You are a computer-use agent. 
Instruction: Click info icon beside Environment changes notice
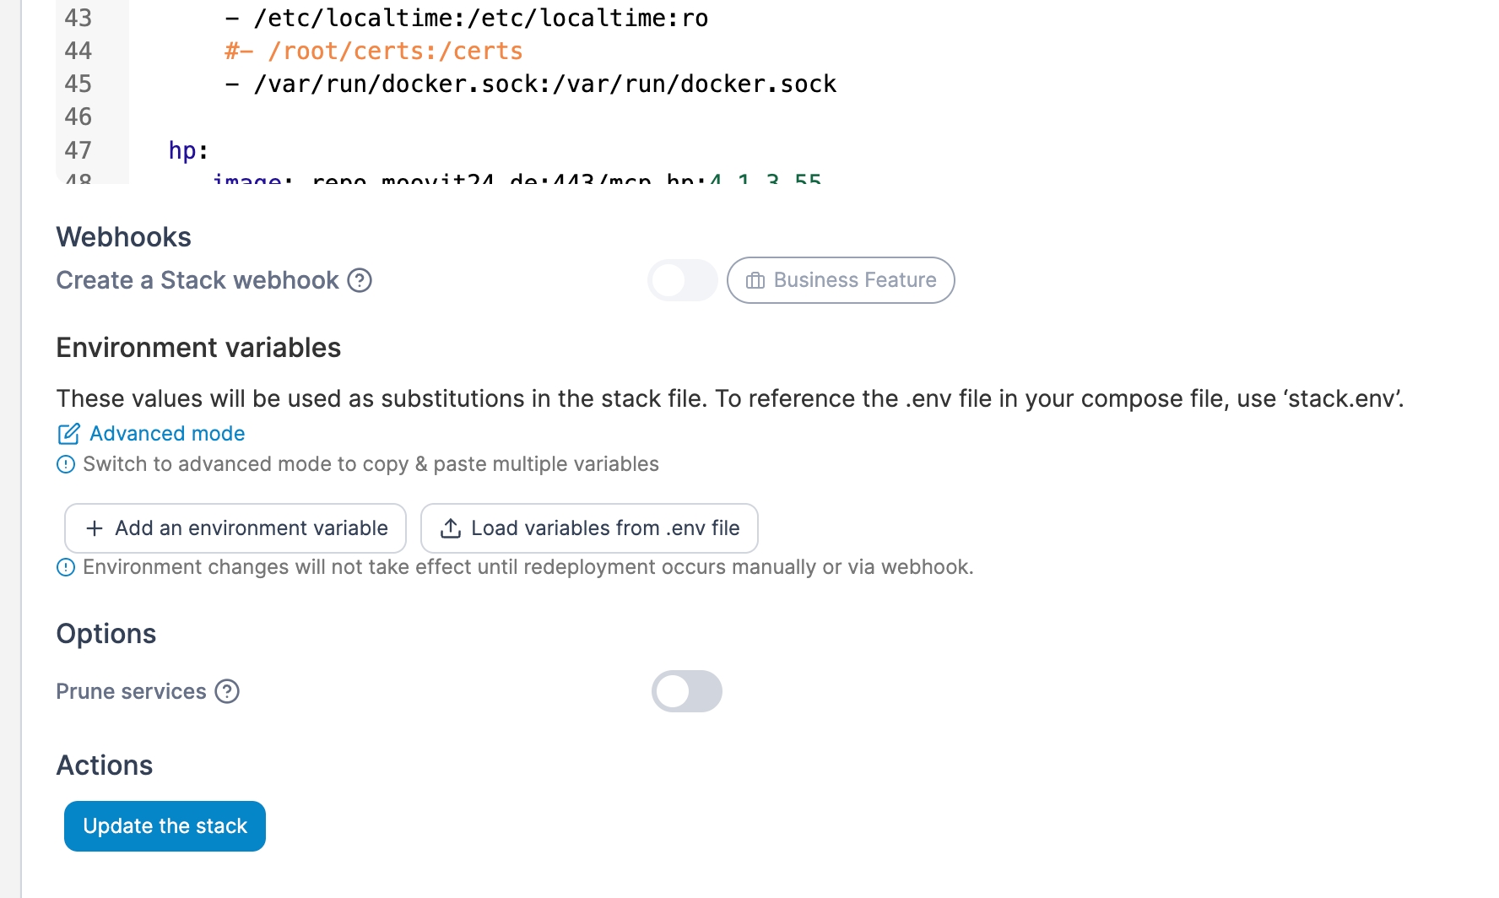66,567
